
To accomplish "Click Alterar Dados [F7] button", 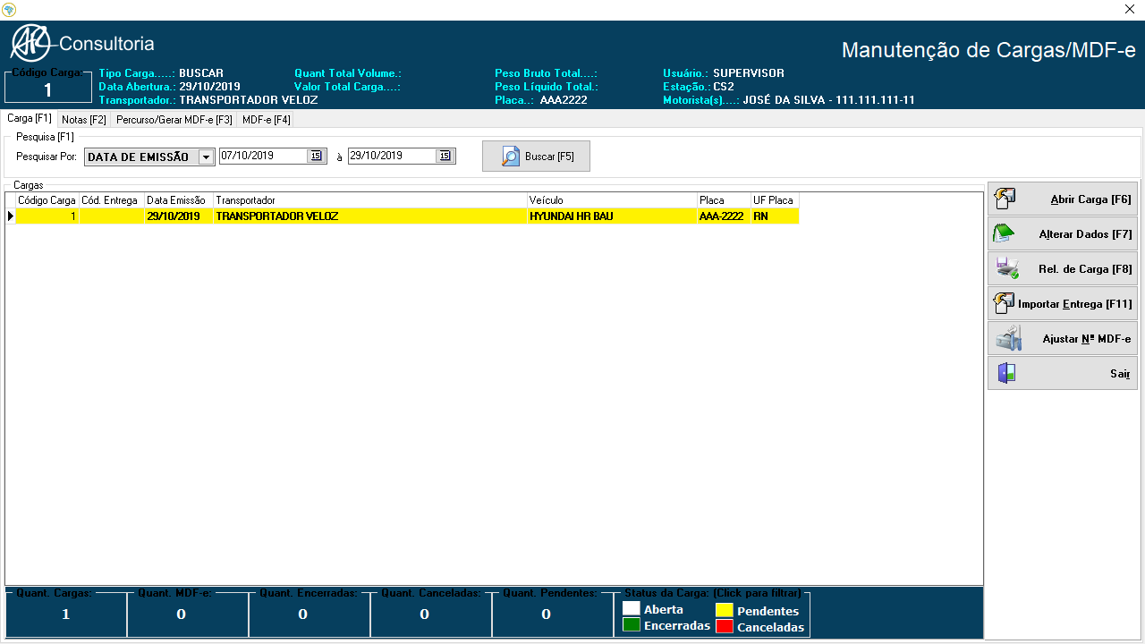I will pyautogui.click(x=1063, y=234).
